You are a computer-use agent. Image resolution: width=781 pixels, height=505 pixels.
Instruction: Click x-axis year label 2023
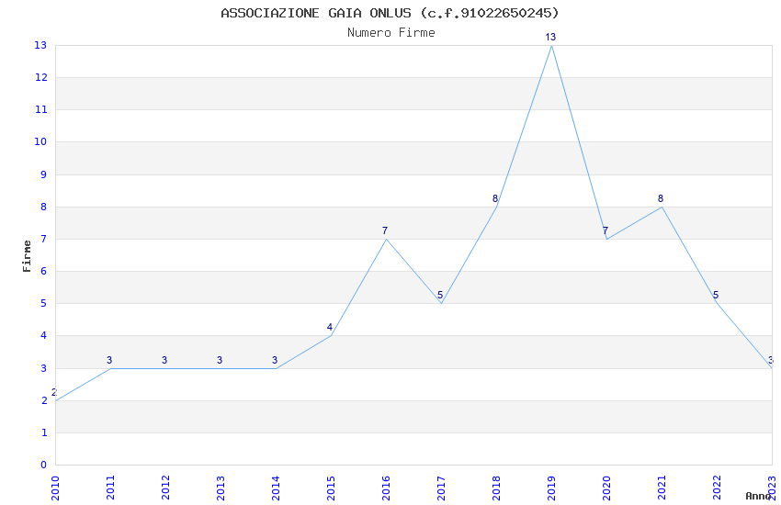(773, 488)
